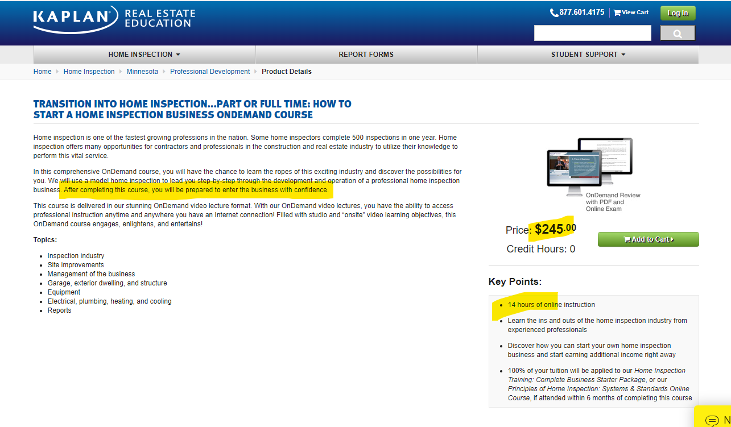Click the Credit Hours: 0 text
The height and width of the screenshot is (427, 731).
click(541, 249)
